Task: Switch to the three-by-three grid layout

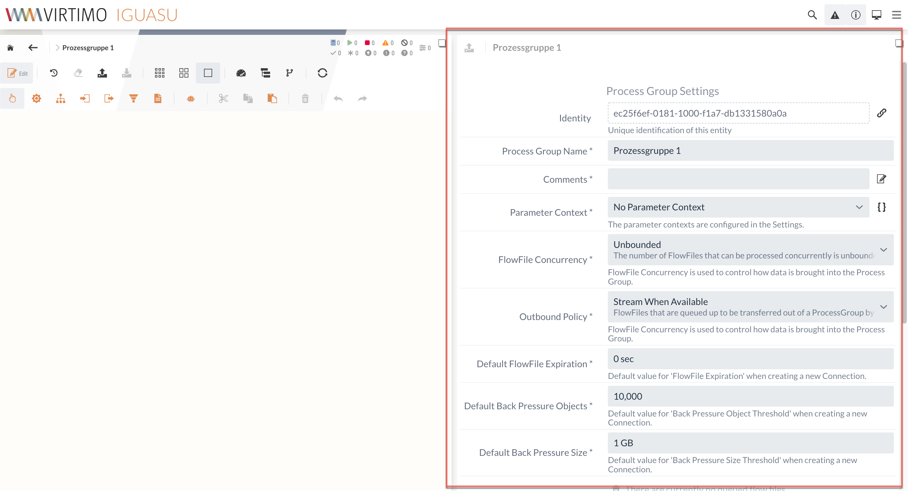Action: (x=160, y=73)
